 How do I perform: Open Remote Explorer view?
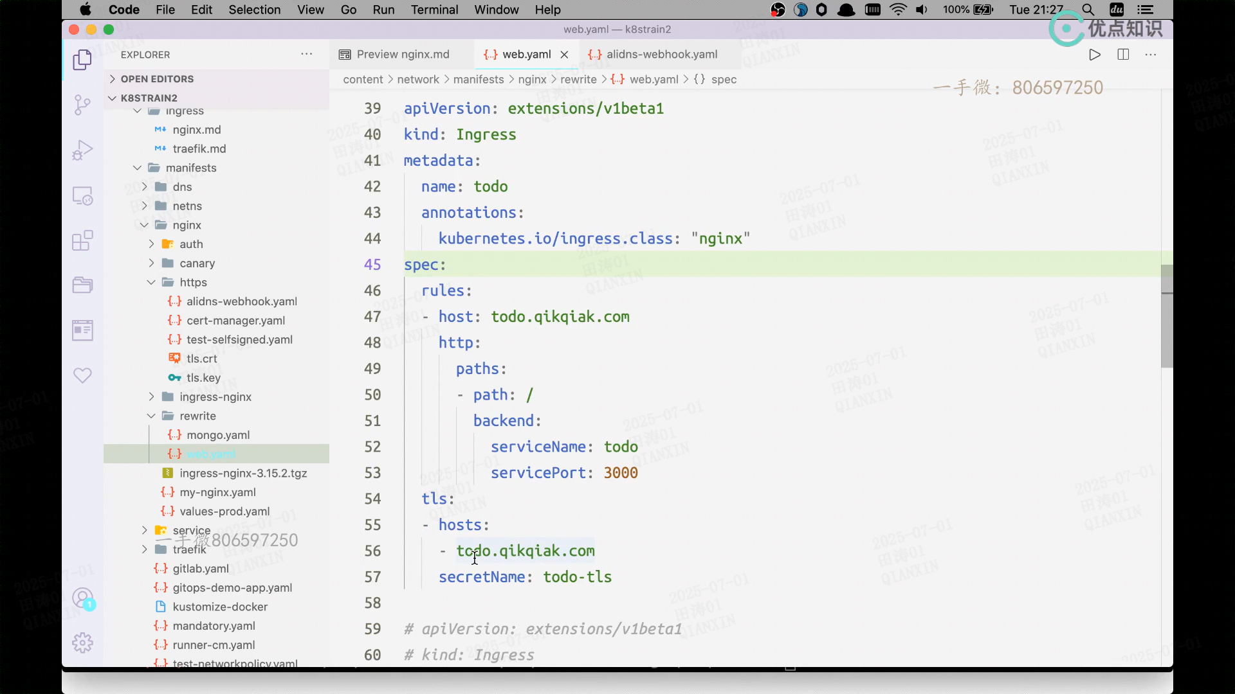tap(82, 195)
